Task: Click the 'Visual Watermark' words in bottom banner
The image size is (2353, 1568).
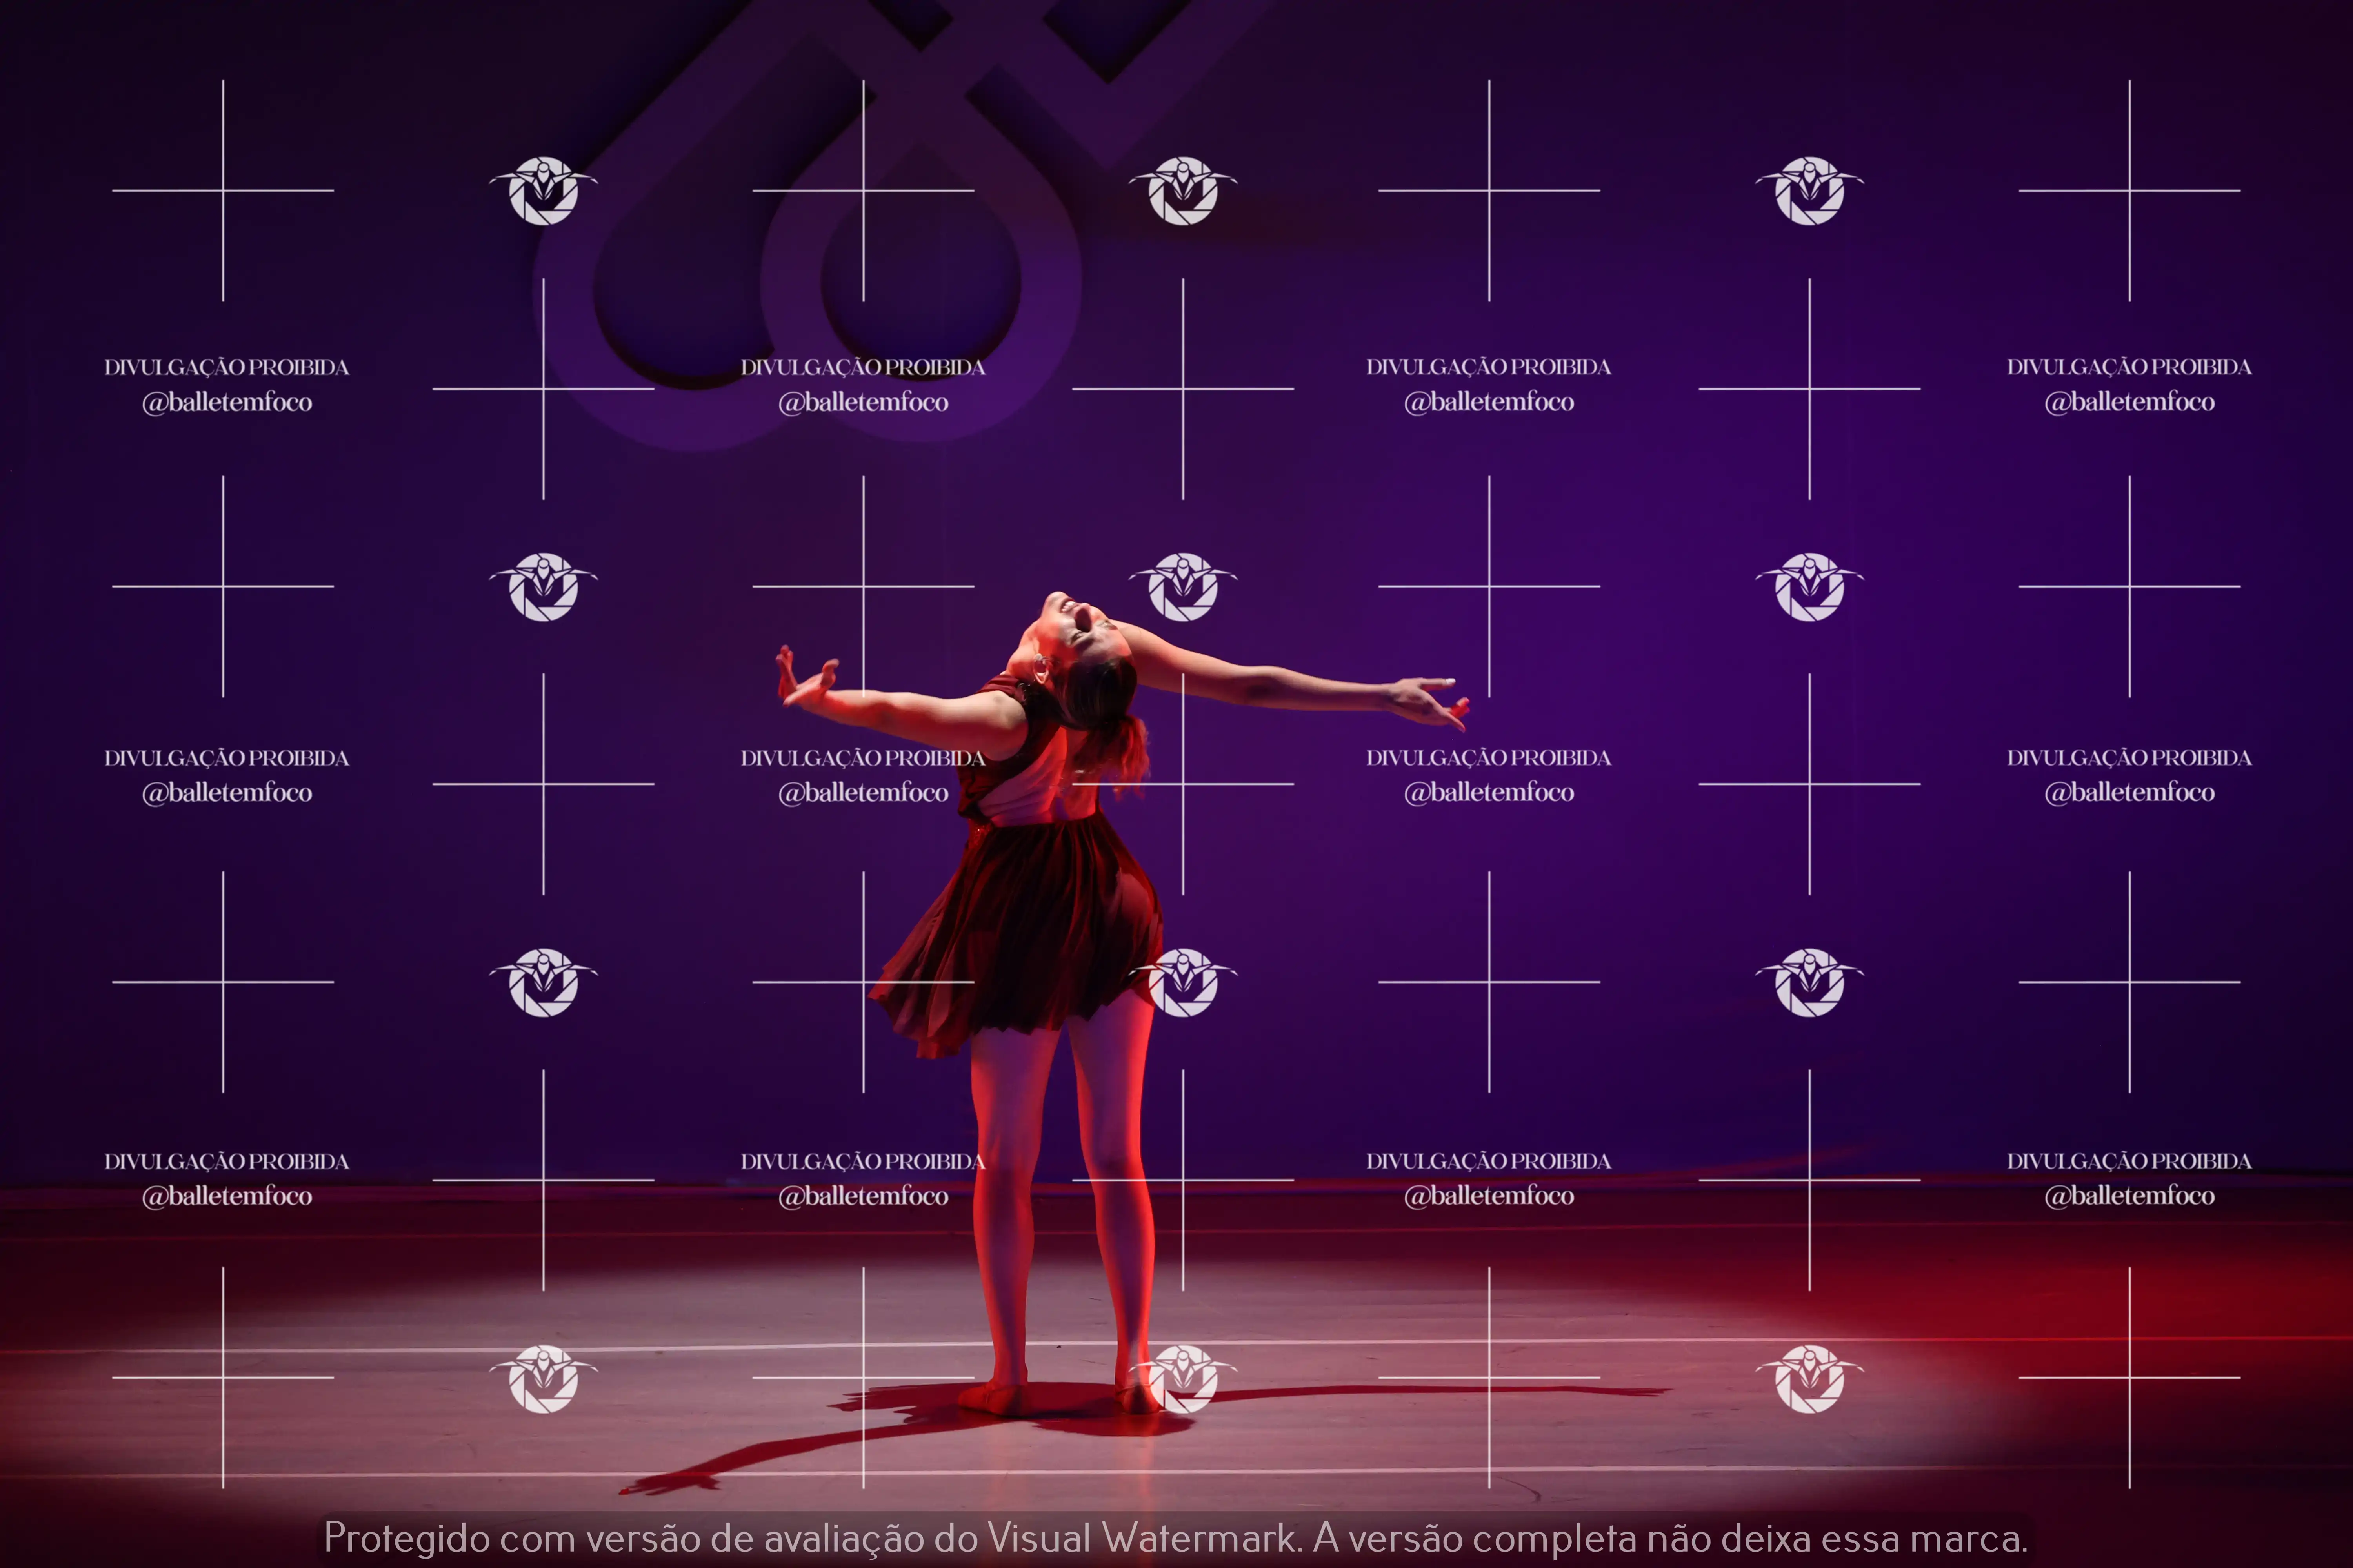Action: point(1144,1538)
